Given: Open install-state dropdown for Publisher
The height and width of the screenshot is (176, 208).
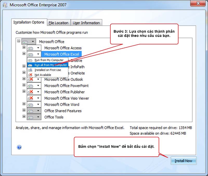Looking at the screenshot, I should point(38,92).
